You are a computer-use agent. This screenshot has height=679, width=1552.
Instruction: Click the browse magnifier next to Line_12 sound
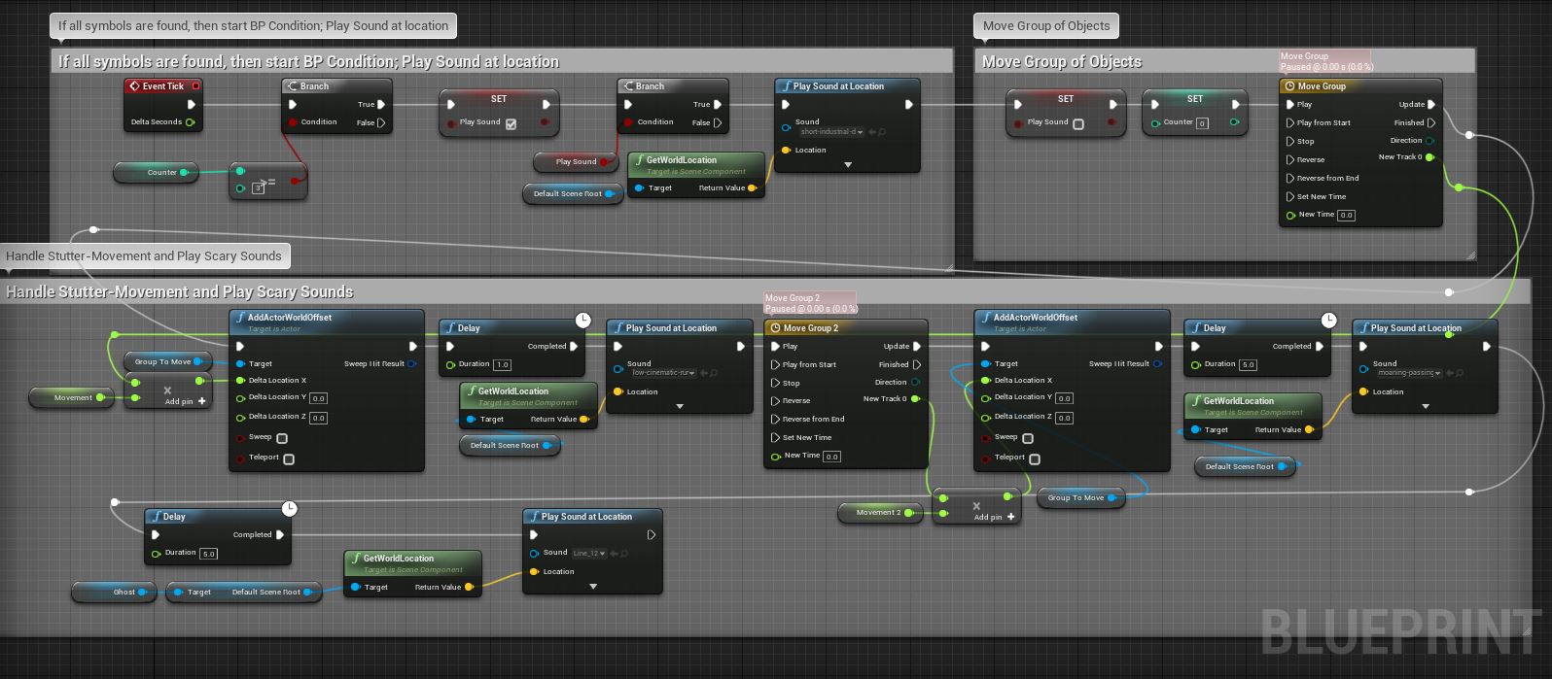tap(625, 554)
